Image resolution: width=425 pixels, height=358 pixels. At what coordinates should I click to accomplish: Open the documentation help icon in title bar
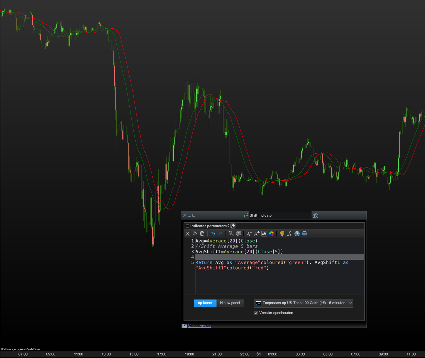click(x=315, y=215)
